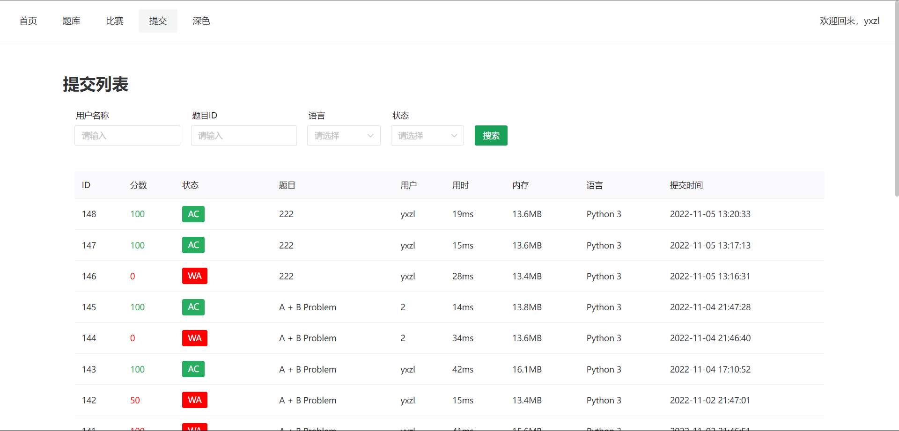The height and width of the screenshot is (431, 899).
Task: Click the AC badge for submission 145
Action: tap(193, 307)
